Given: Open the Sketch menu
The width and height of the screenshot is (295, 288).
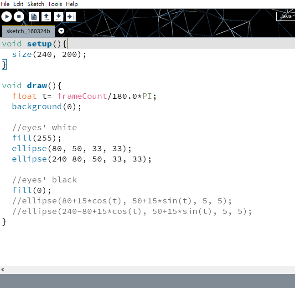Looking at the screenshot, I should tap(36, 4).
